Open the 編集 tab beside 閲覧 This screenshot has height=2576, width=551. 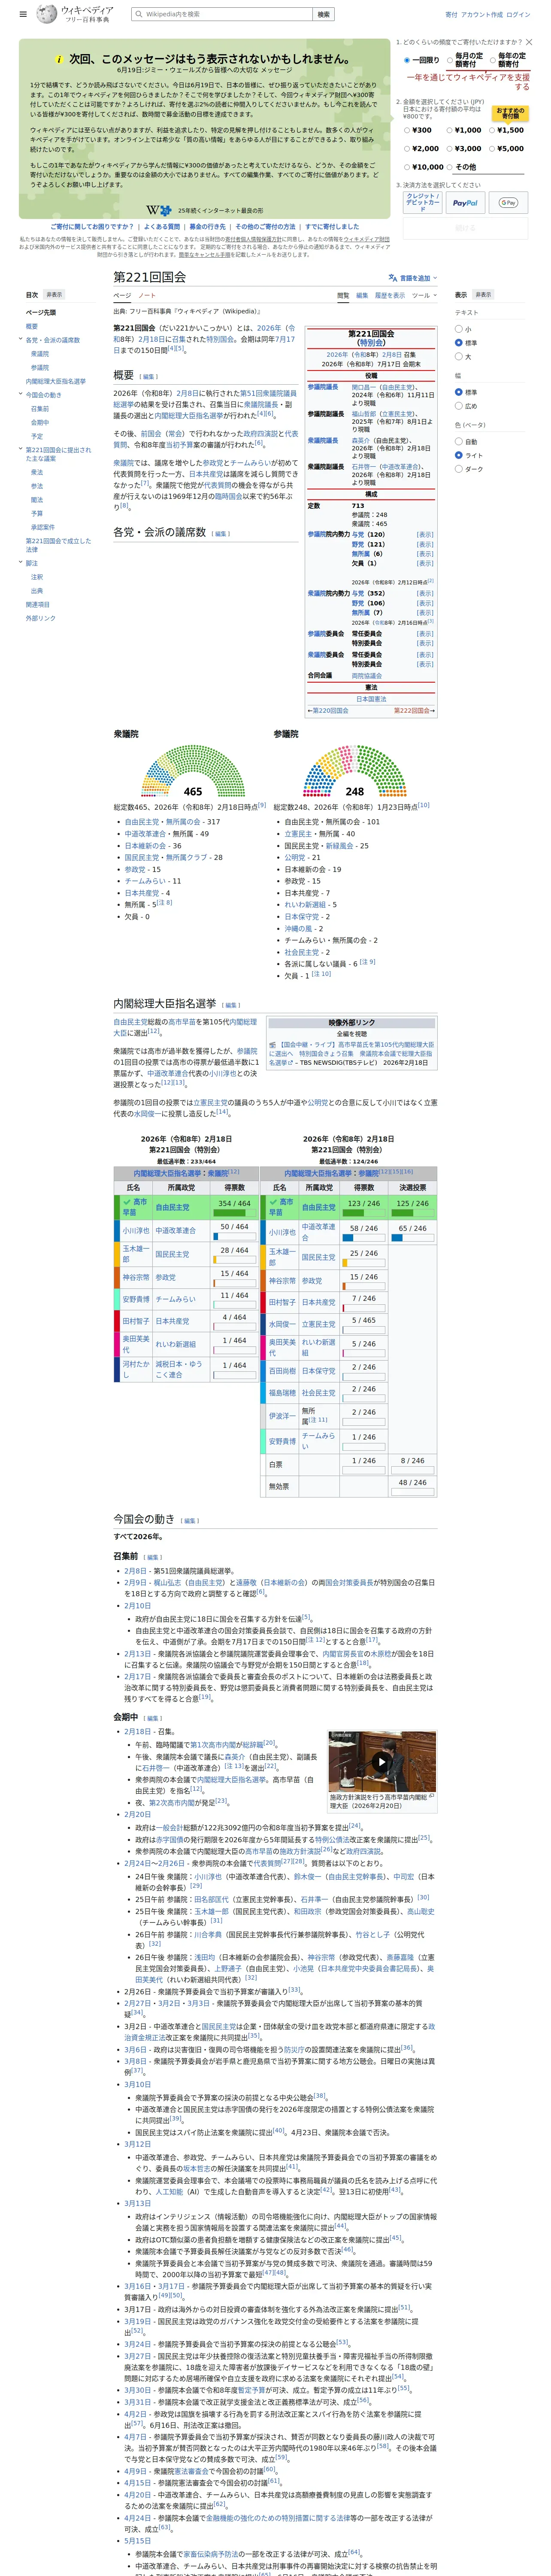362,295
